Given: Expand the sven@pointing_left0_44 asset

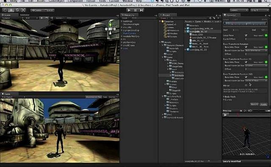Looking at the screenshot, I should click(x=185, y=28).
